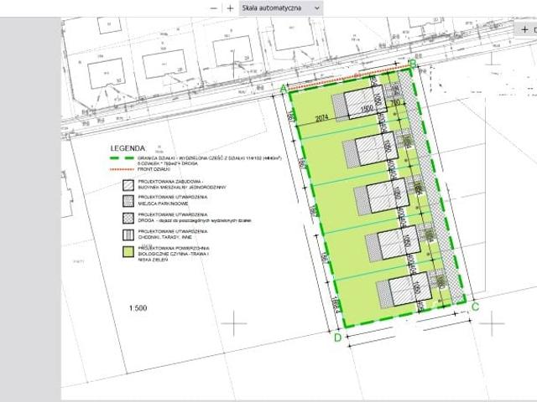
Task: Click the 2074 dimension value
Action: pos(322,117)
